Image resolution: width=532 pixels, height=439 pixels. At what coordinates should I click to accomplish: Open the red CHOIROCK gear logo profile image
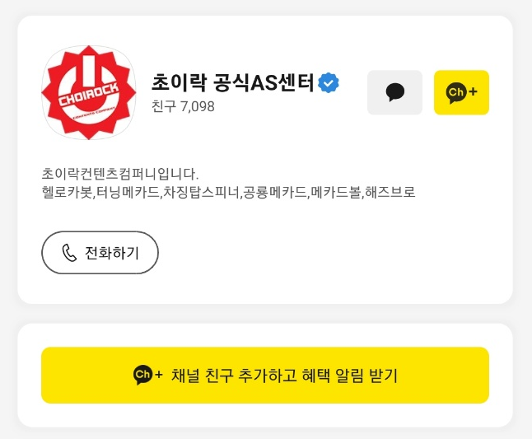tap(89, 92)
